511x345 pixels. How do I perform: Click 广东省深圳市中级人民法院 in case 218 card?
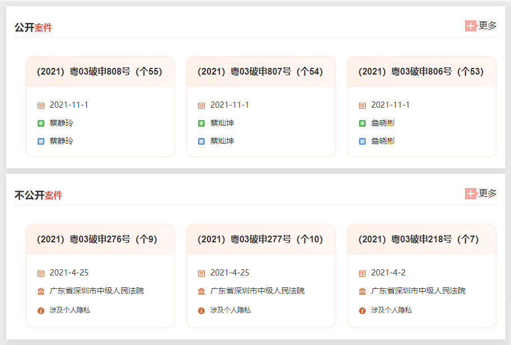tap(418, 291)
